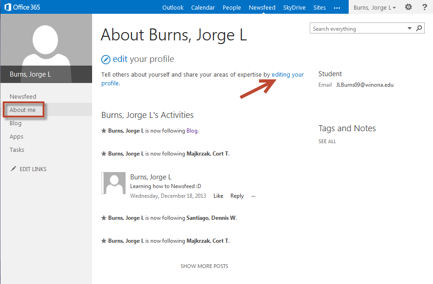The height and width of the screenshot is (284, 433).
Task: Open the post's ellipsis menu next to Reply
Action: coord(253,196)
